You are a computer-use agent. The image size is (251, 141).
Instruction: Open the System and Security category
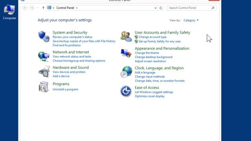[70, 33]
